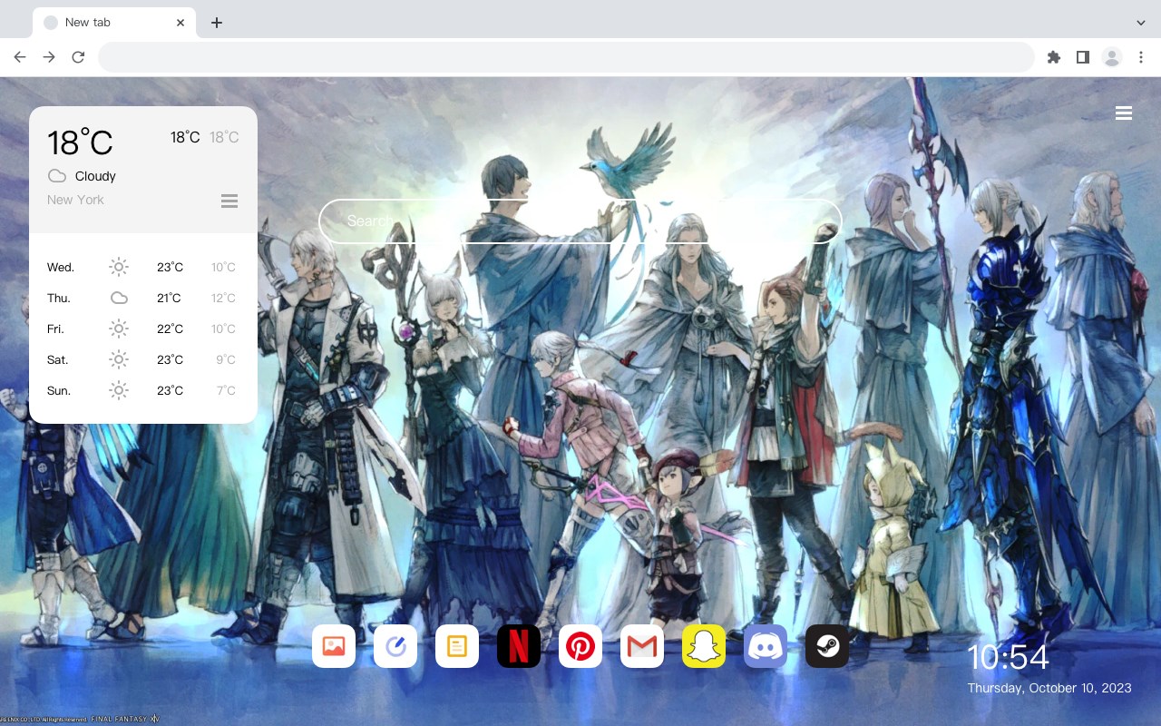Click Thursday's 12°C low temperature
This screenshot has width=1161, height=726.
(224, 298)
